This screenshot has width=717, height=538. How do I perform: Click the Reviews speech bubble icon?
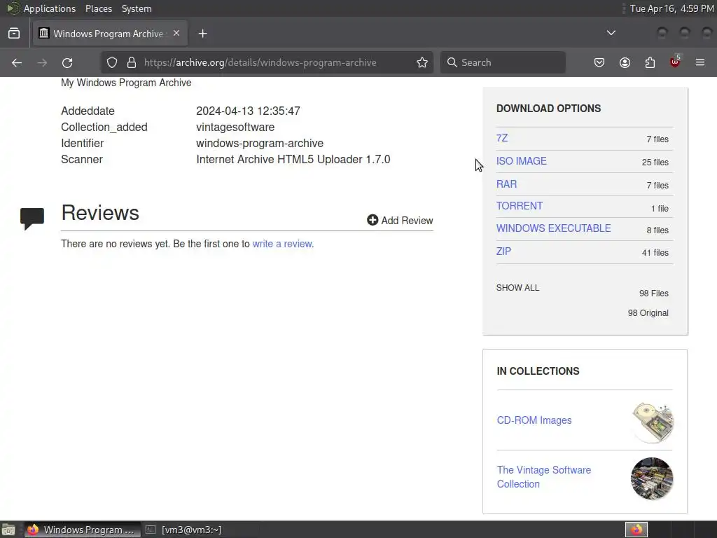pos(32,219)
